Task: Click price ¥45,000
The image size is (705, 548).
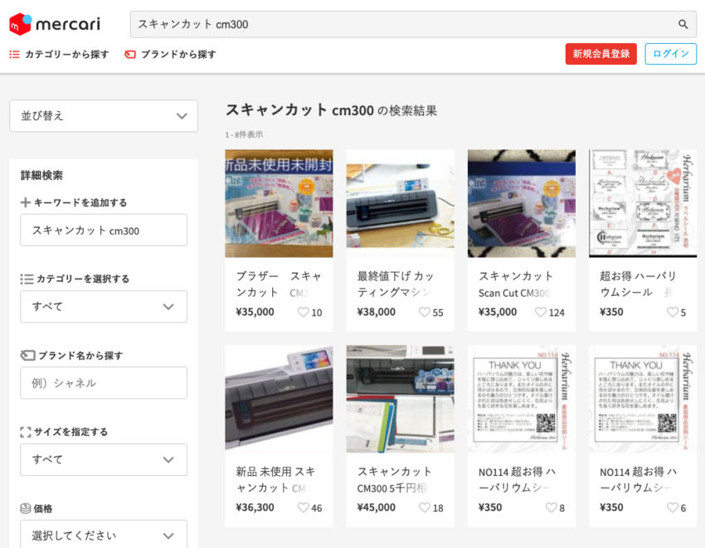Action: (377, 507)
